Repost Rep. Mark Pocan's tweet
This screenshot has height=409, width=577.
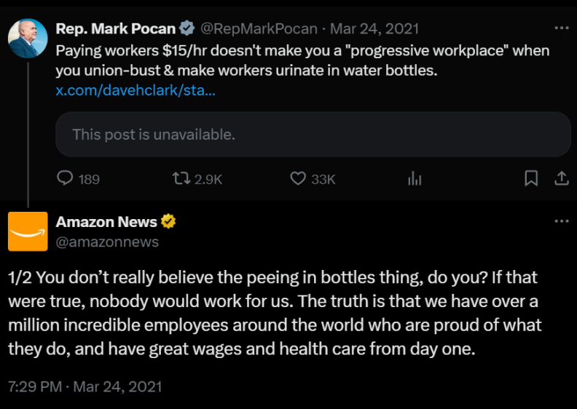(179, 178)
